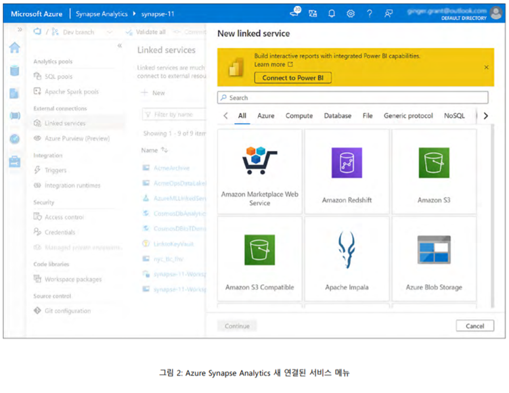Choose Apache Impala tile
Viewport: 509px width, 393px height.
coord(347,258)
